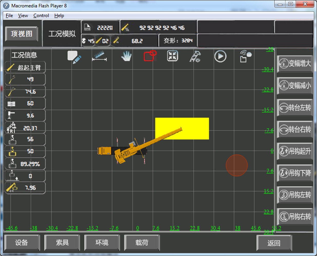Click the 顶视图 top view button

coord(22,34)
